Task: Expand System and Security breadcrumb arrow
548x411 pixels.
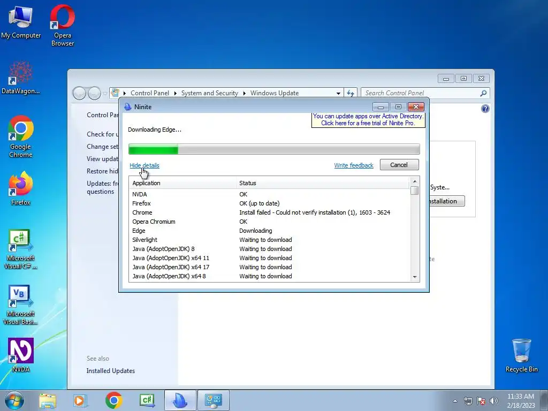Action: point(244,93)
